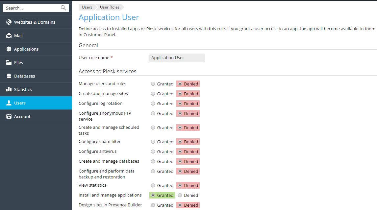This screenshot has width=377, height=210.
Task: Navigate to User Roles breadcrumb
Action: [110, 7]
